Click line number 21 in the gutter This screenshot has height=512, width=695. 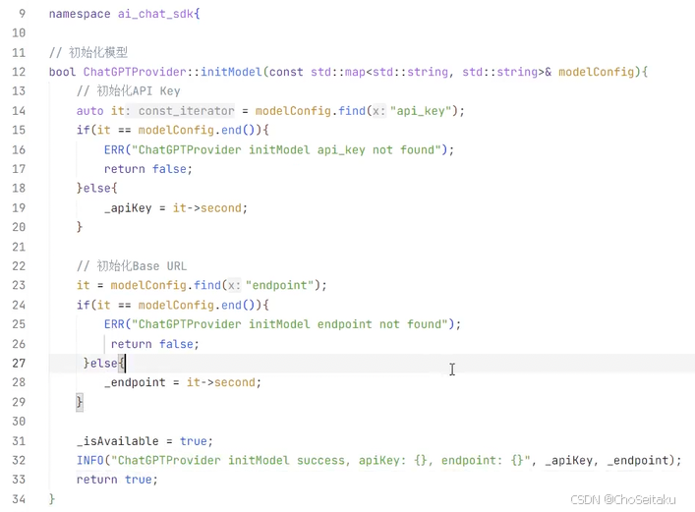(19, 247)
